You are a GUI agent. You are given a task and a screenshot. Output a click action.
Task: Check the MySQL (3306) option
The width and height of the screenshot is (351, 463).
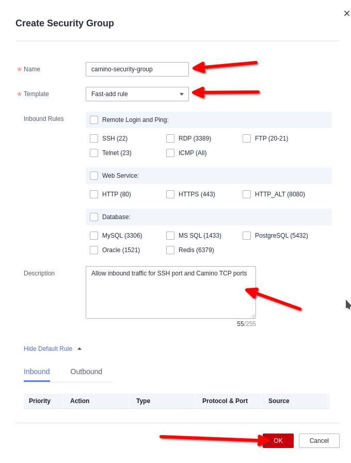click(x=94, y=236)
